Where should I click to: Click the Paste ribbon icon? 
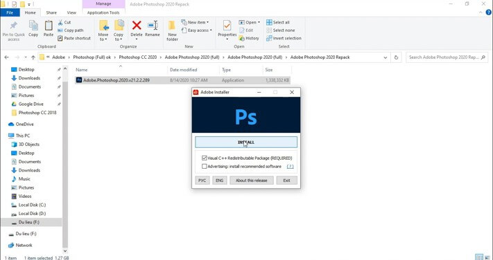(49, 26)
